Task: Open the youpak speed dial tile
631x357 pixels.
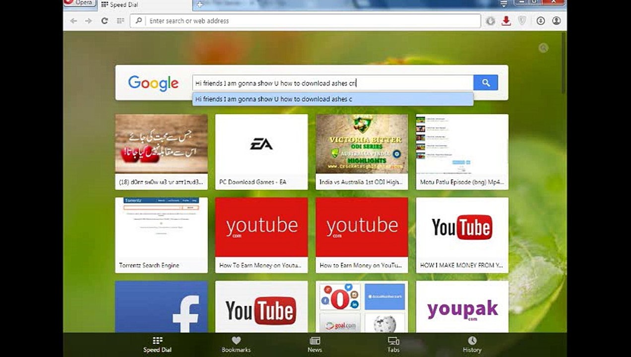Action: [462, 307]
